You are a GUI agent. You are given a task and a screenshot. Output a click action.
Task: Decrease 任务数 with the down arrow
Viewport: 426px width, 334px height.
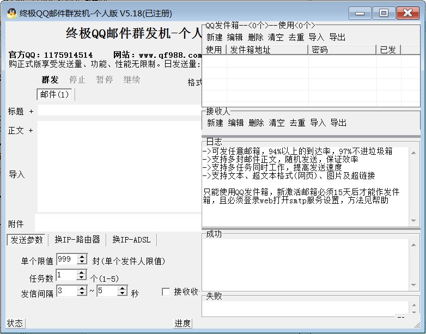[81, 278]
